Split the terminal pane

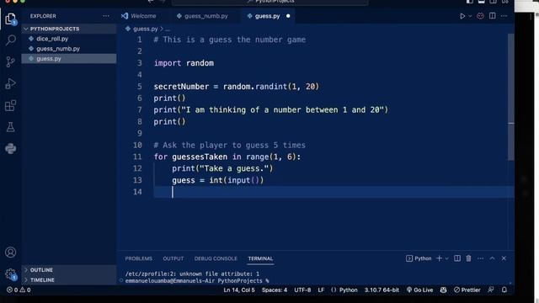(457, 258)
